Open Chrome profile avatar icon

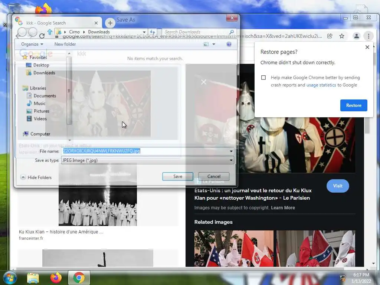357,36
